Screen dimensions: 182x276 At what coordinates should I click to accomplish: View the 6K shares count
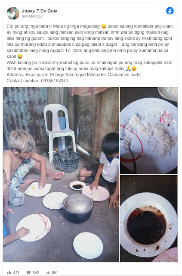pos(54,273)
